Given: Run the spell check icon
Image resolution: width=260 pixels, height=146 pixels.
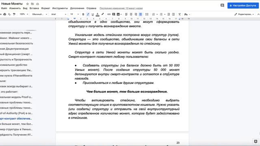Looking at the screenshot, I should (9, 15).
